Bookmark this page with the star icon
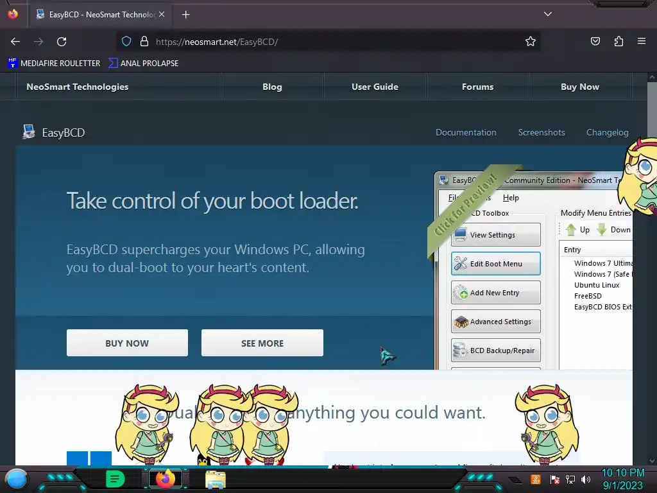Viewport: 657px width, 493px height. click(531, 42)
